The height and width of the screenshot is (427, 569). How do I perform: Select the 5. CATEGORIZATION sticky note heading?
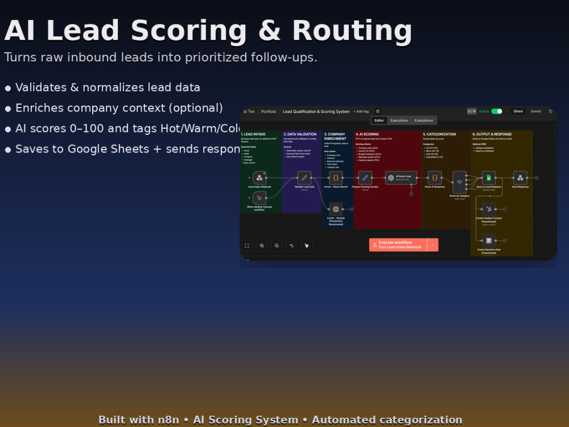pos(439,134)
